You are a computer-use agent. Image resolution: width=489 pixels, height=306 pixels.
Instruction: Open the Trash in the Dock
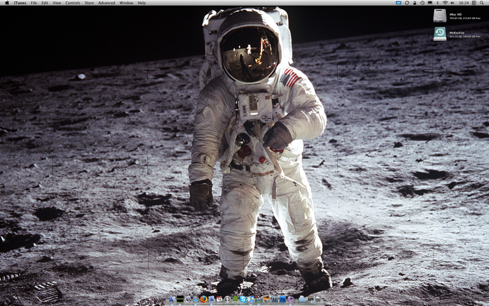click(318, 299)
